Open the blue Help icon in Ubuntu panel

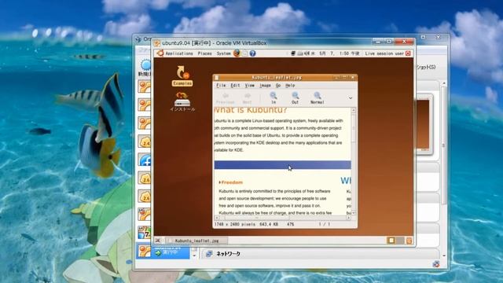click(253, 53)
